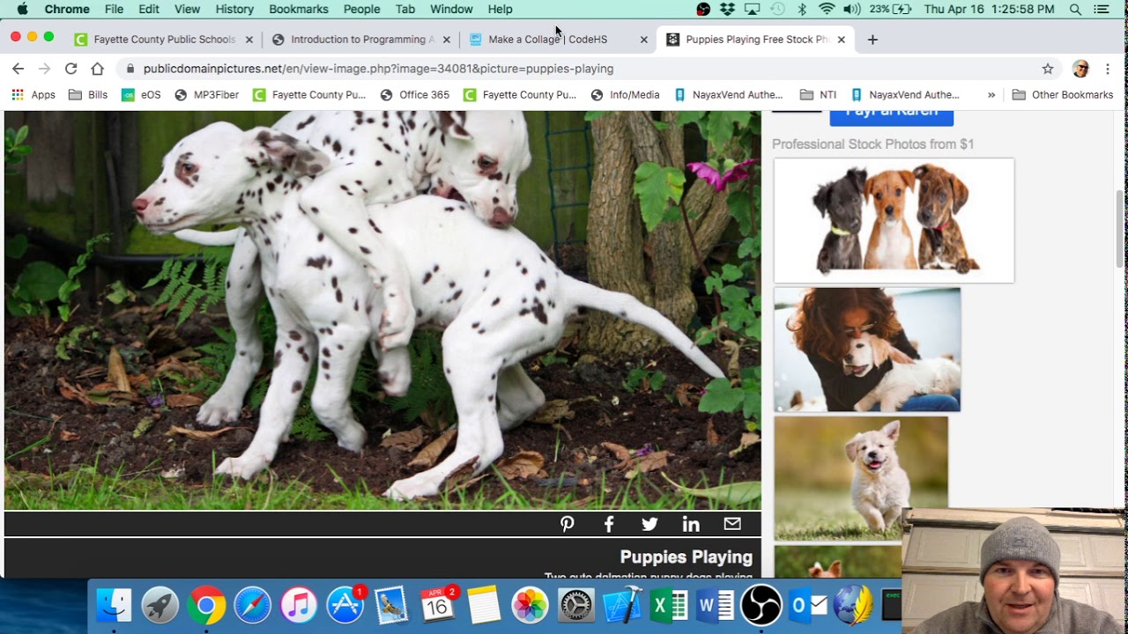Launch Xcode from the Dock

pyautogui.click(x=622, y=606)
